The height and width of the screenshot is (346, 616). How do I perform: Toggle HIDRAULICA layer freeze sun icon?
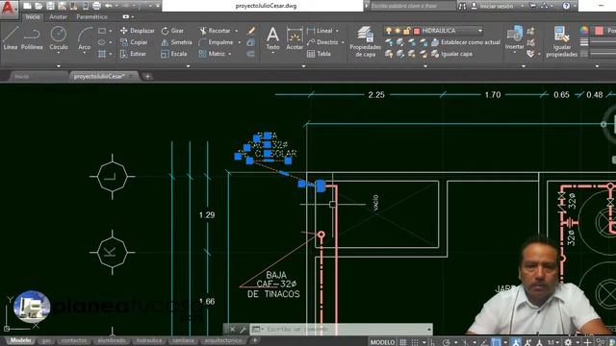[x=398, y=31]
